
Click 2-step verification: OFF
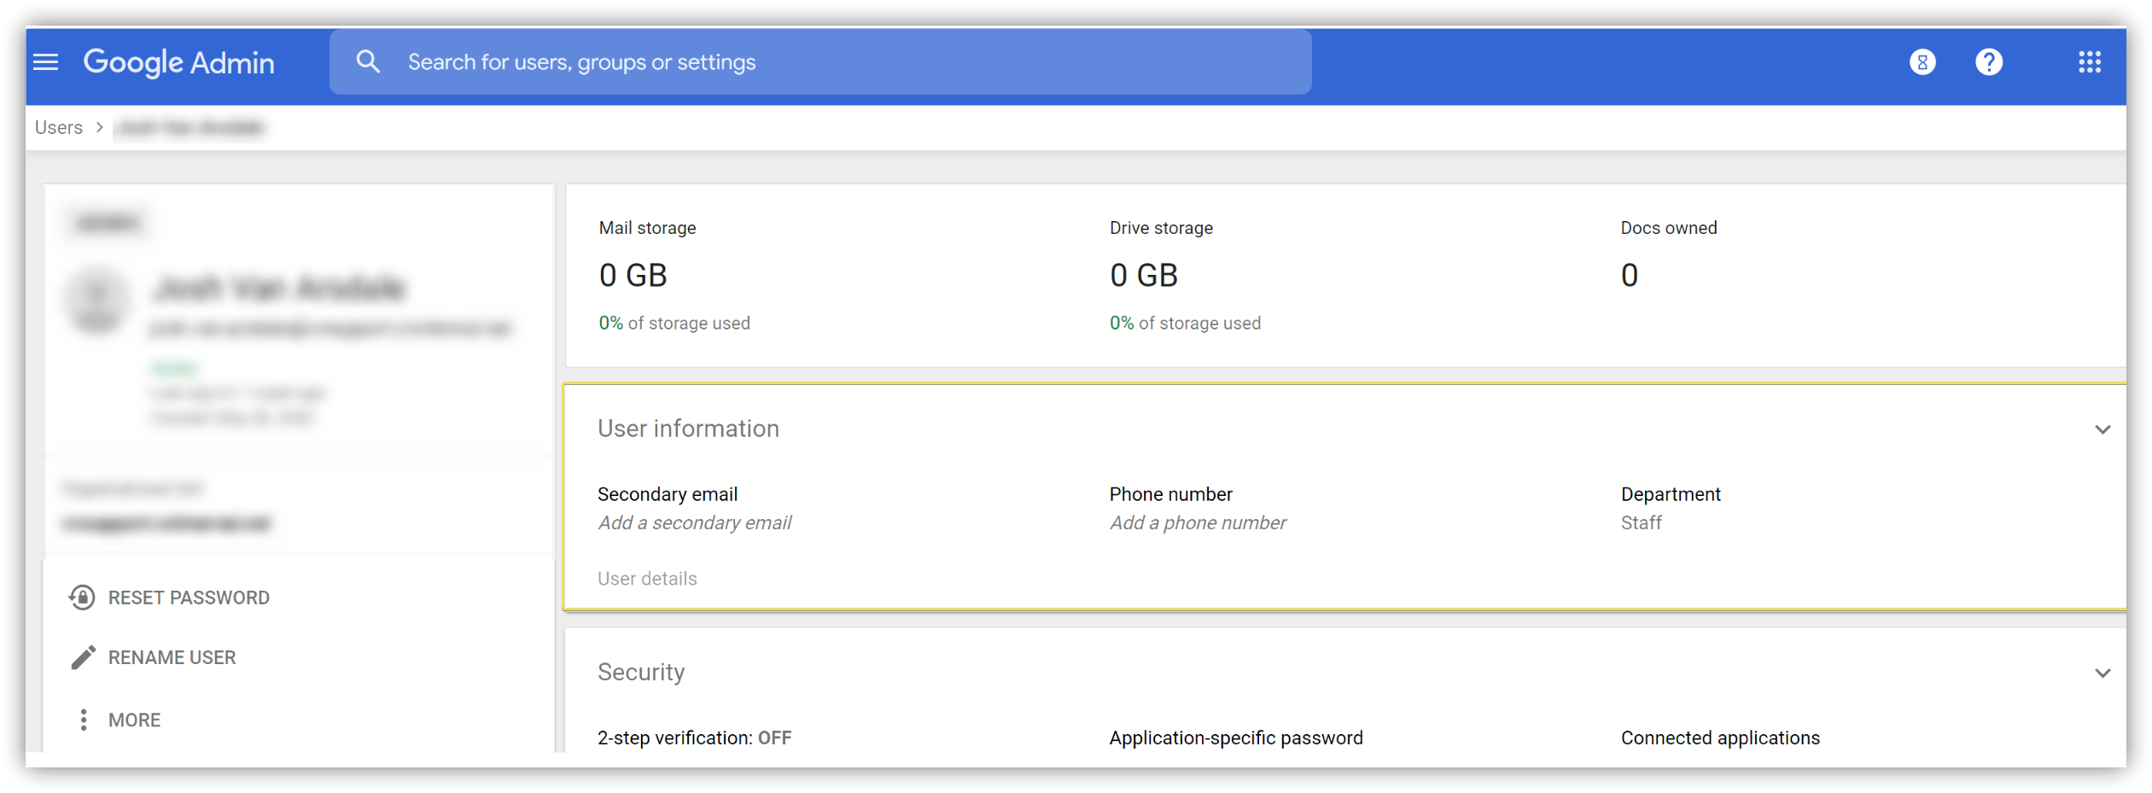click(694, 738)
